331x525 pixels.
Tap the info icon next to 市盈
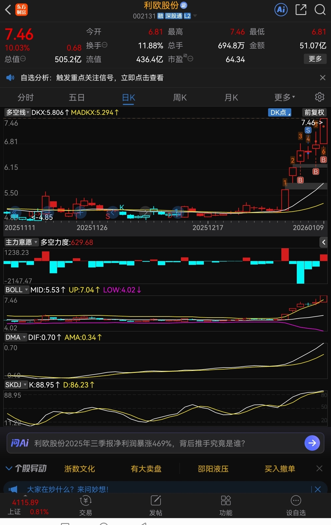[x=190, y=59]
